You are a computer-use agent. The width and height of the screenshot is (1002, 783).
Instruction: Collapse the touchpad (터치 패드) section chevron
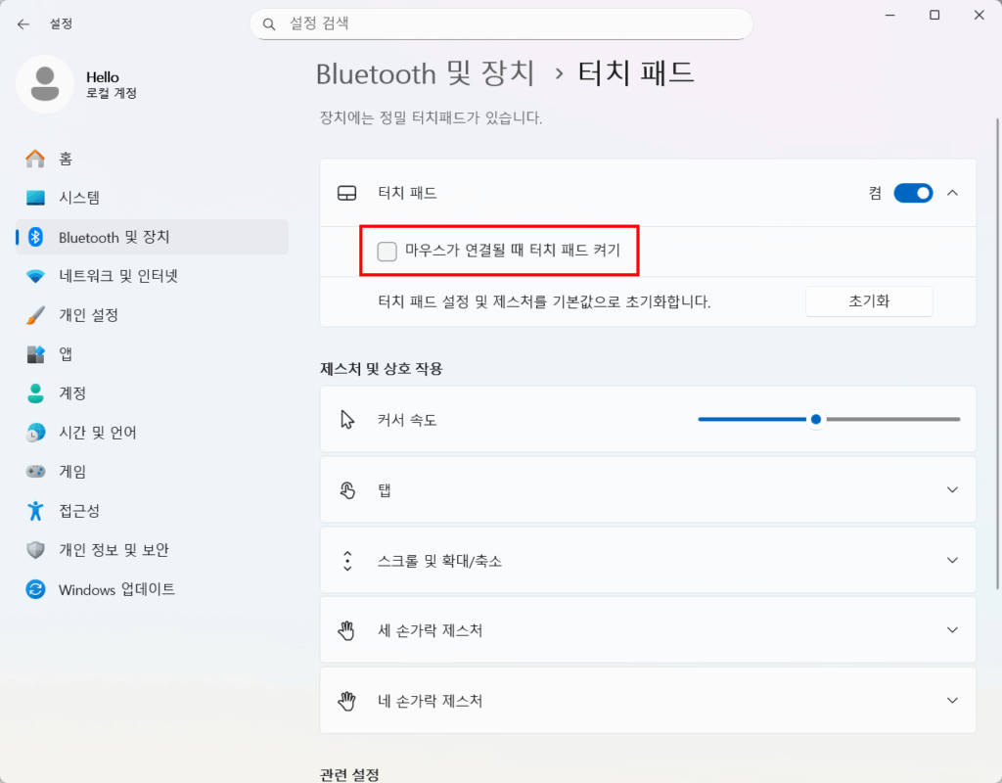click(x=952, y=193)
